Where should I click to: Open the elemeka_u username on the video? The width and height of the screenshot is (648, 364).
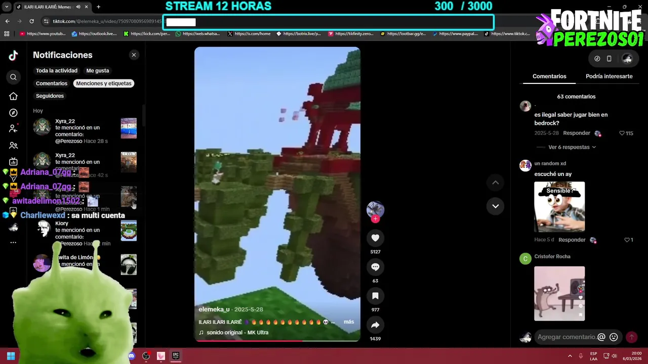(x=214, y=309)
